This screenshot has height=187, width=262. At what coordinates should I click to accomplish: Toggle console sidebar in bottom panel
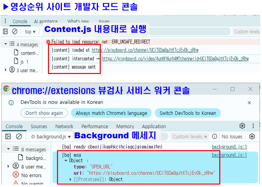pos(8,137)
